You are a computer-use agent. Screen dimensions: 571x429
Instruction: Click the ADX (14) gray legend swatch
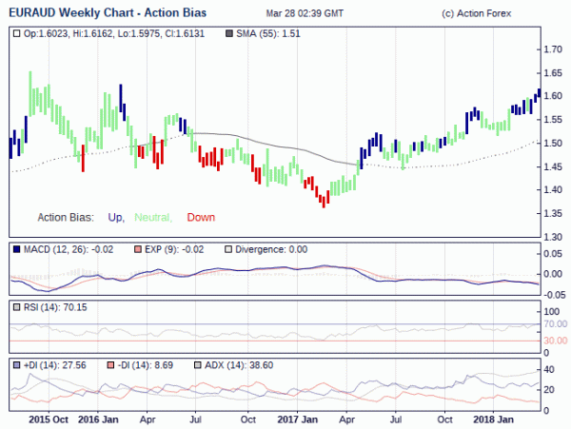coord(197,365)
